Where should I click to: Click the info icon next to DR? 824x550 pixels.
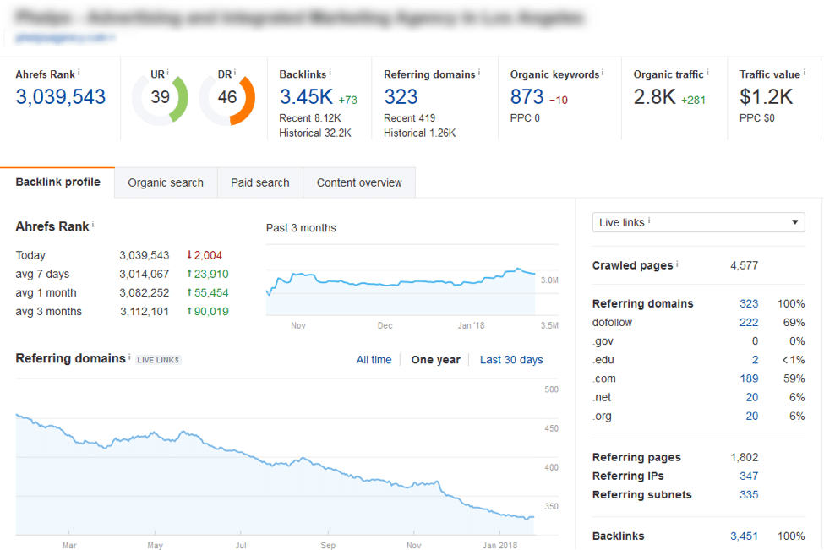coord(234,72)
